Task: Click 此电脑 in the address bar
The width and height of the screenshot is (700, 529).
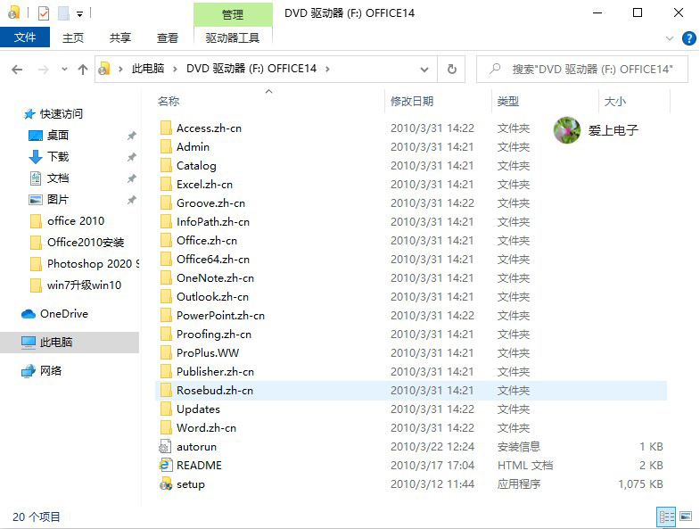Action: tap(148, 69)
